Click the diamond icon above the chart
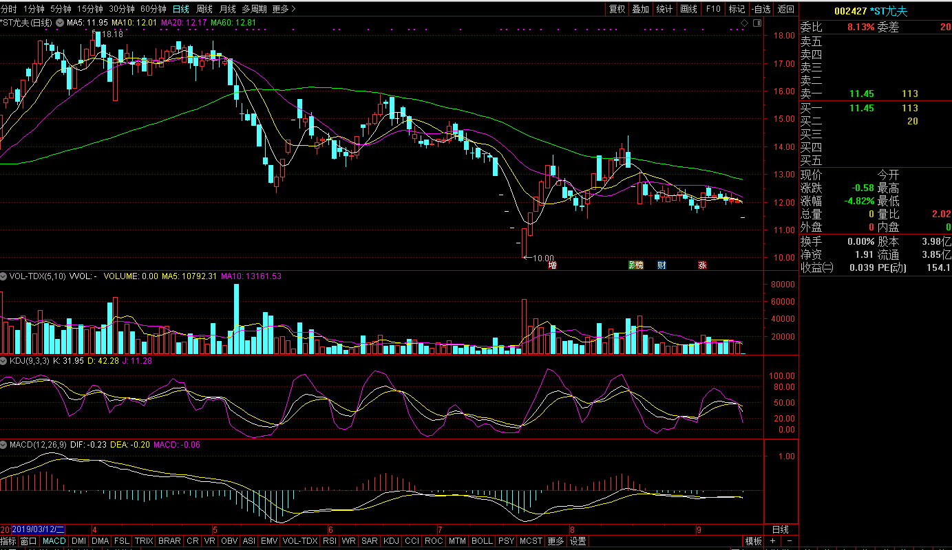Screen dimensions: 952x550 [744, 23]
